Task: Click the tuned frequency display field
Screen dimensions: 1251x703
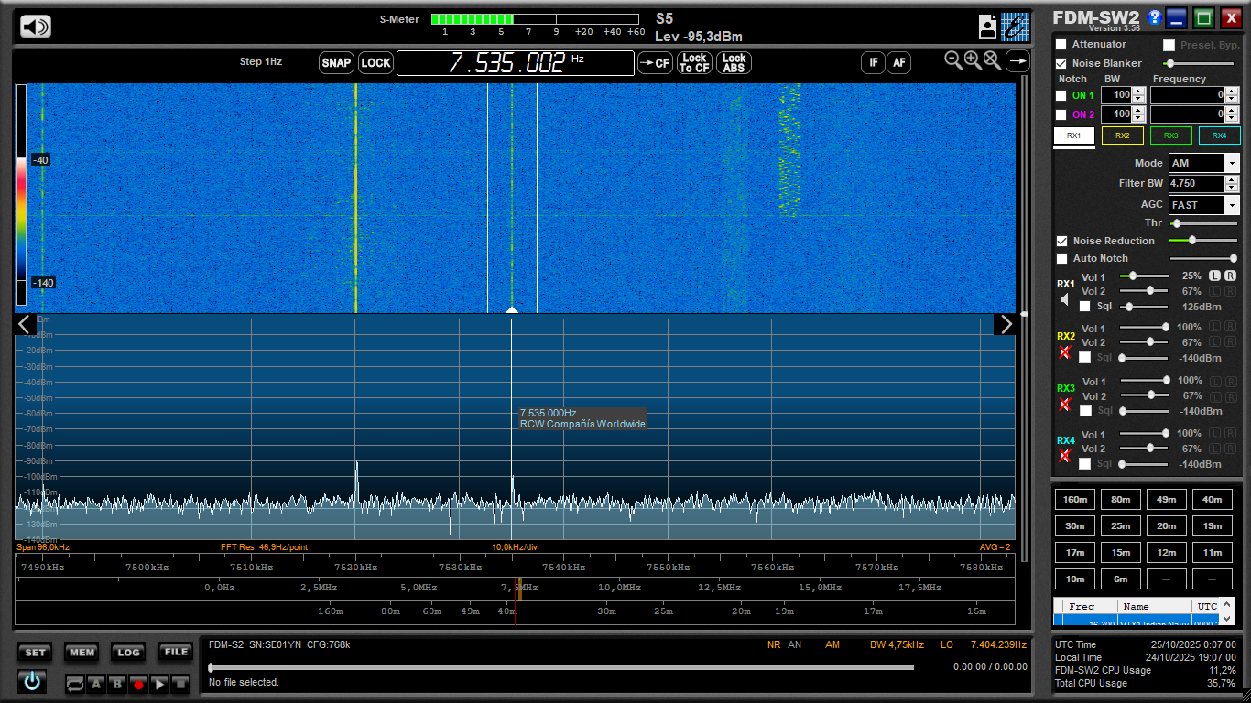Action: tap(516, 63)
